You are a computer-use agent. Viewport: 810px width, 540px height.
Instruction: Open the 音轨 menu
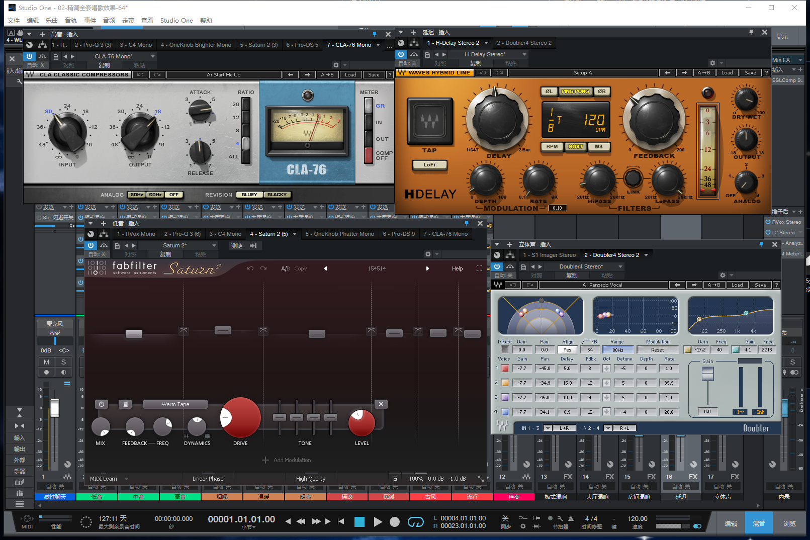click(71, 21)
